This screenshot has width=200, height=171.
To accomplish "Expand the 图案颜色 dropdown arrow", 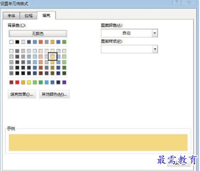I will pyautogui.click(x=155, y=33).
